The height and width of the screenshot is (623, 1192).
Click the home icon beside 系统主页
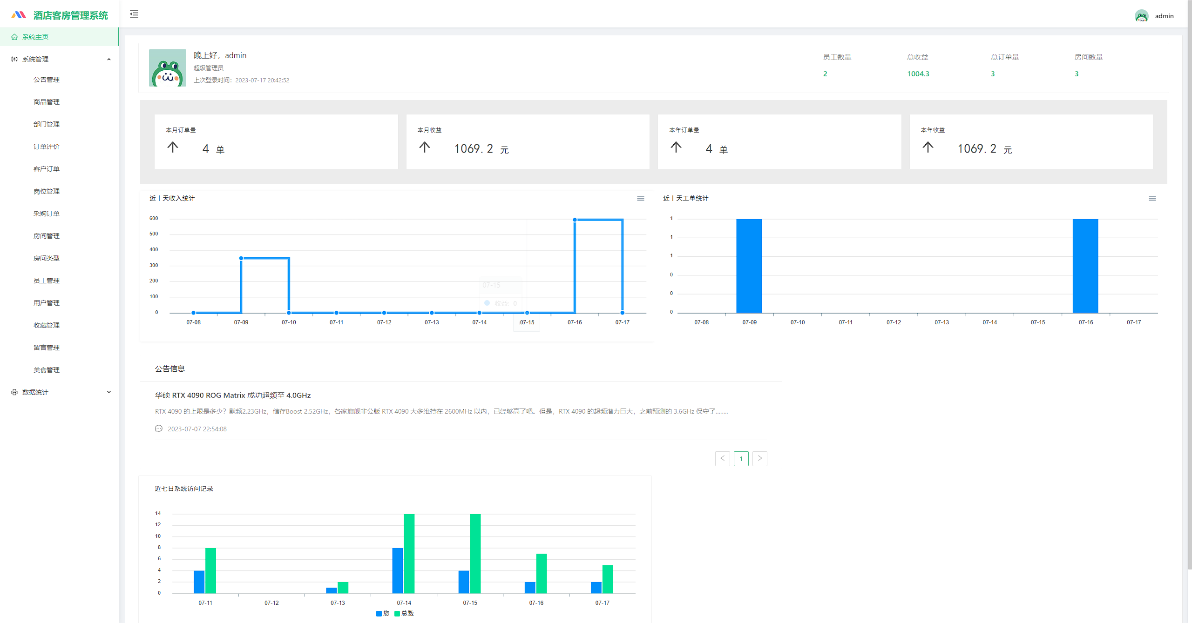point(14,37)
